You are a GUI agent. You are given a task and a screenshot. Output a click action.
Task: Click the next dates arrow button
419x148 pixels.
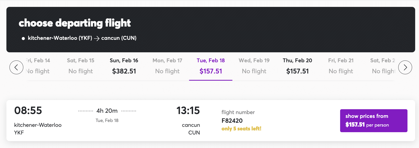(x=405, y=67)
